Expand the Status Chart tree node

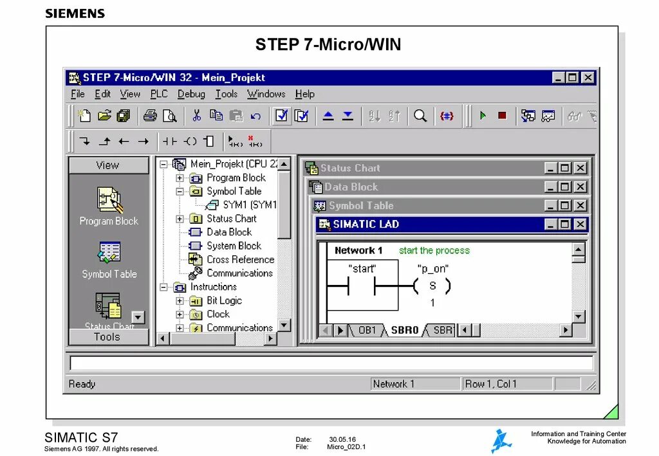[180, 219]
